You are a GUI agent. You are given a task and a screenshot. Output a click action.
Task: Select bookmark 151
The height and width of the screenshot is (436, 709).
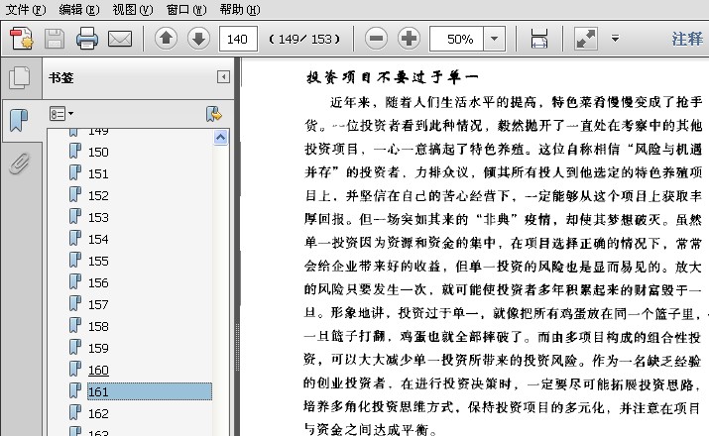point(98,174)
